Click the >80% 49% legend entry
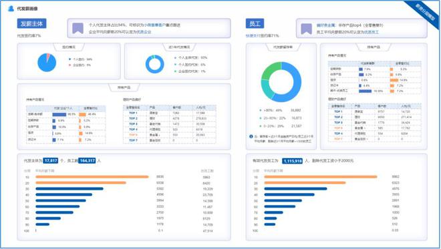The image size is (441, 249). (x=280, y=110)
